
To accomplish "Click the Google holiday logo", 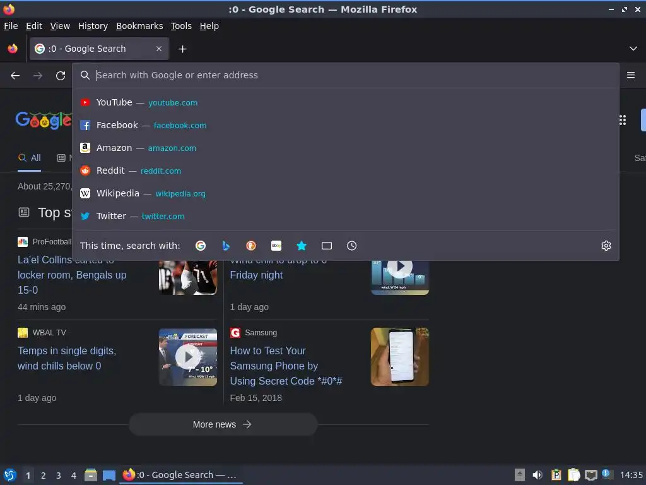I will (44, 120).
